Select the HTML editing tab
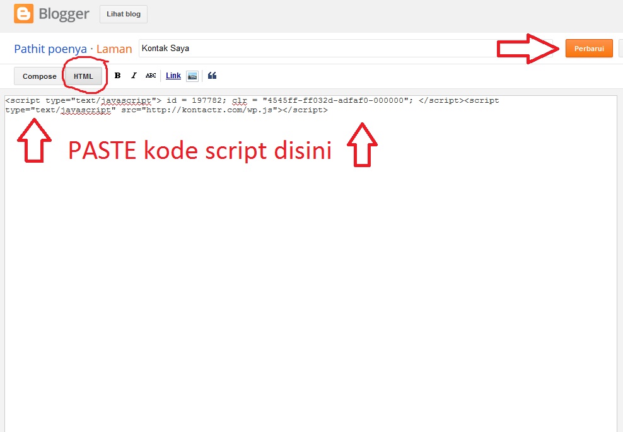 (x=83, y=75)
